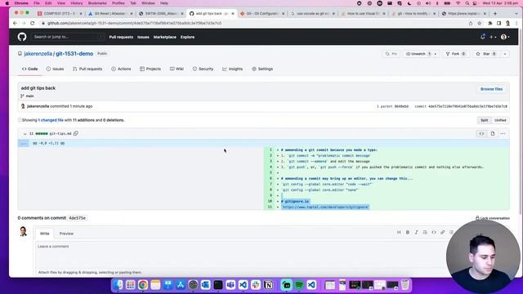Click the Browse files button
This screenshot has height=294, width=523.
click(491, 89)
